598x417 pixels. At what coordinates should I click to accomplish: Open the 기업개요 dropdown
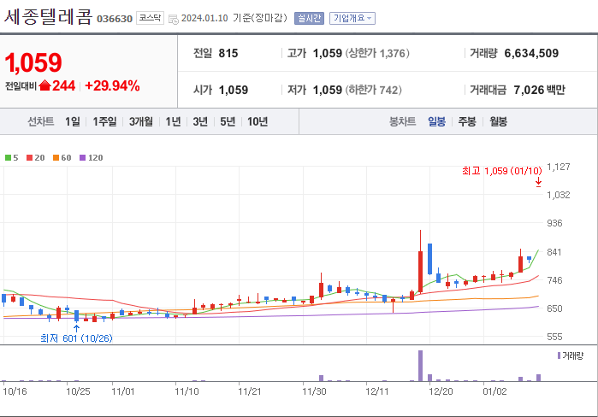[352, 18]
